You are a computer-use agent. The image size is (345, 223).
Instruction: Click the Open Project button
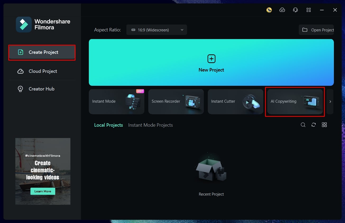pos(316,30)
